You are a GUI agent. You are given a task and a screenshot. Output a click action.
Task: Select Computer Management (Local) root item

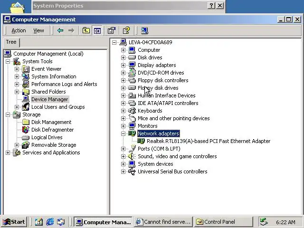pyautogui.click(x=48, y=54)
